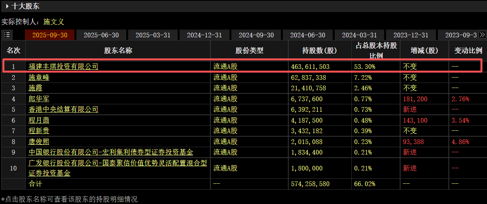Image resolution: width=487 pixels, height=204 pixels.
Task: Click the 股份类型 column header
Action: pos(249,50)
